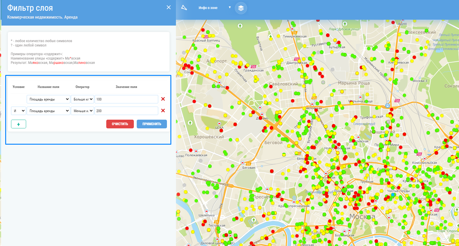Image resolution: width=459 pixels, height=246 pixels.
Task: Click the D2 Красный Балтиец badge
Action: (x=206, y=37)
